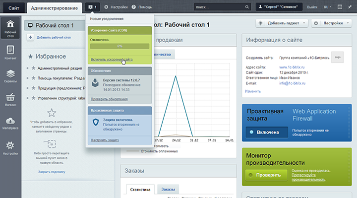
Task: Click the Проверить performance button
Action: (x=266, y=175)
